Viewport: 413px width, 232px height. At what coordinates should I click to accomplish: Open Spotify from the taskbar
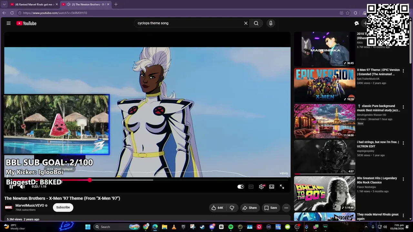point(231,227)
